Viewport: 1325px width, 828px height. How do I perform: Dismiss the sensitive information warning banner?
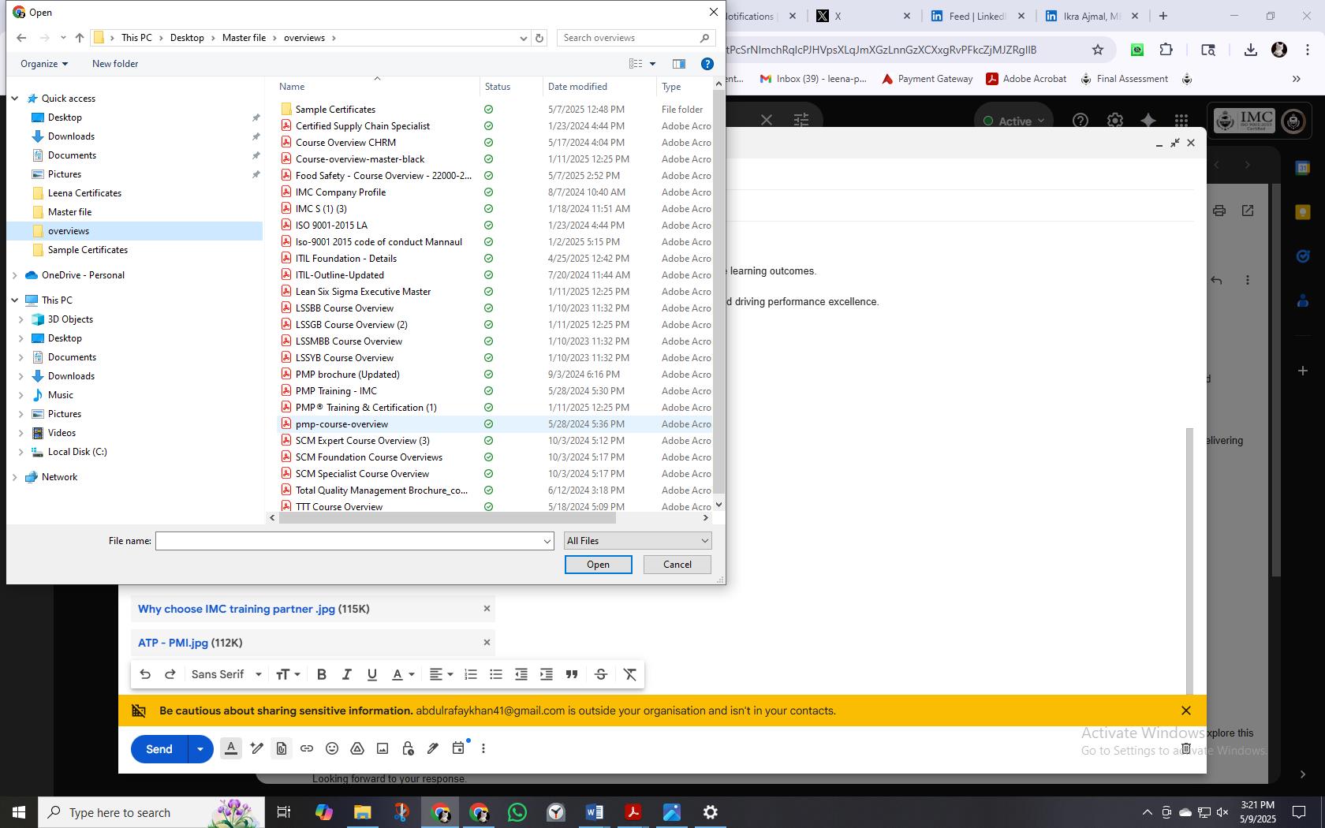pos(1186,711)
